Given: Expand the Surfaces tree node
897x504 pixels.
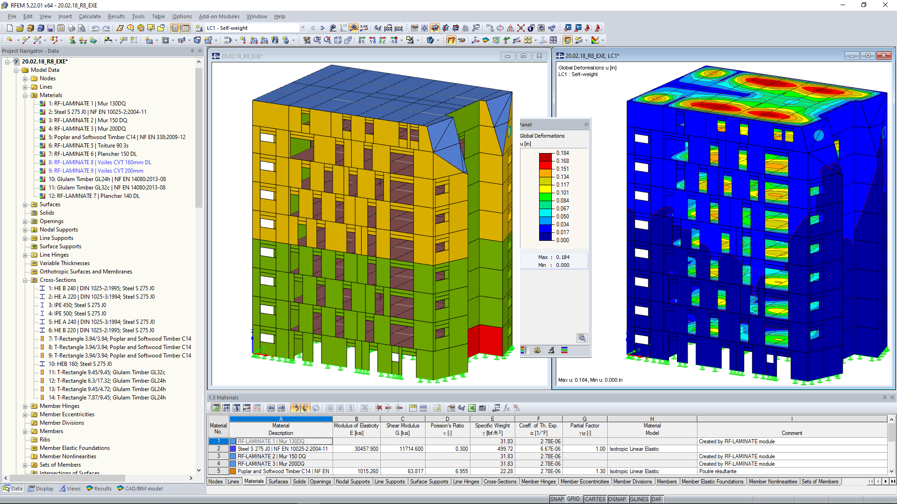Looking at the screenshot, I should [25, 204].
